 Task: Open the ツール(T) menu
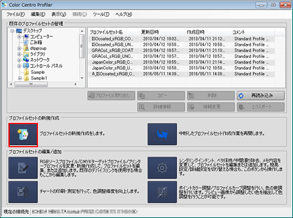[101, 14]
